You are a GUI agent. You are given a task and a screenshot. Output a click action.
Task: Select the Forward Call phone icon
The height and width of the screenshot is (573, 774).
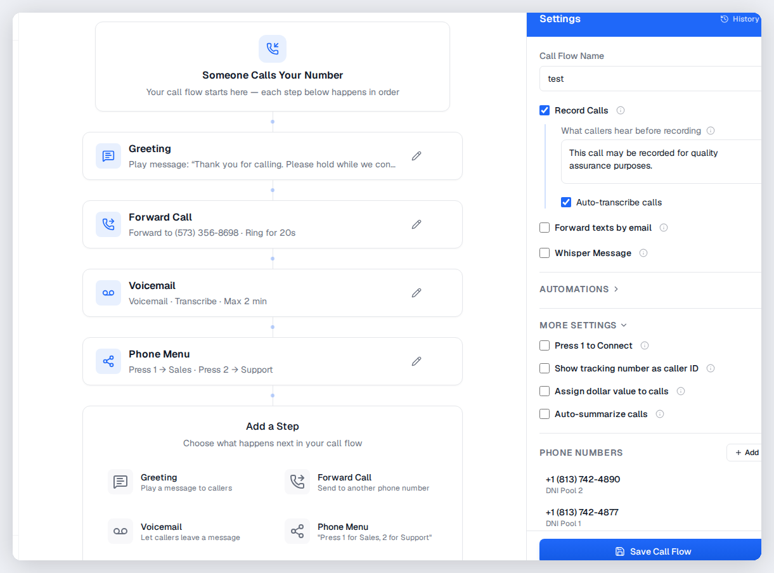click(x=108, y=224)
